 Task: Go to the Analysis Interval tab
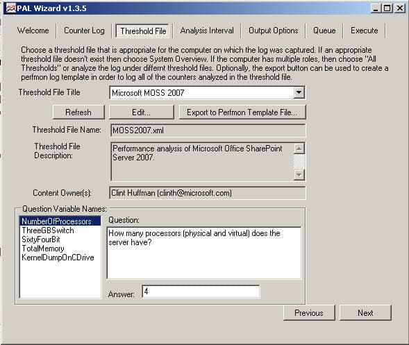[x=207, y=31]
